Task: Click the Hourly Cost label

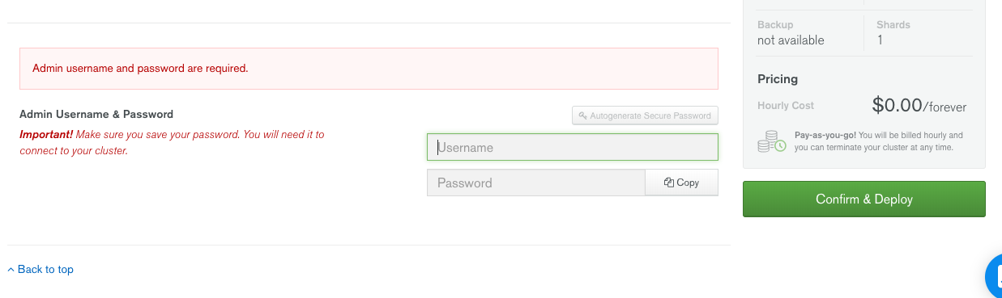Action: [x=786, y=106]
